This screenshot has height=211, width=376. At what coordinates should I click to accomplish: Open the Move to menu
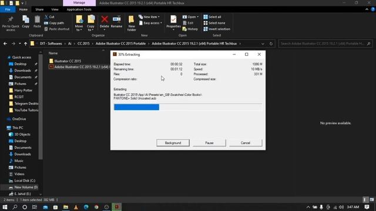point(79,23)
